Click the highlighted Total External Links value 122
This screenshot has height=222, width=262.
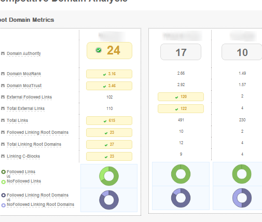(x=181, y=109)
